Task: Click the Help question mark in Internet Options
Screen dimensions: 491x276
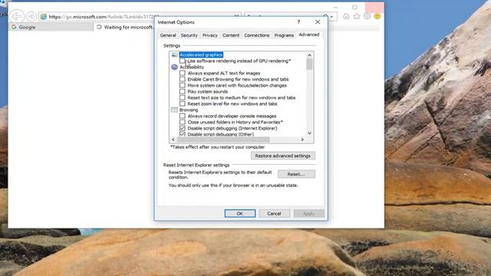Action: (298, 22)
